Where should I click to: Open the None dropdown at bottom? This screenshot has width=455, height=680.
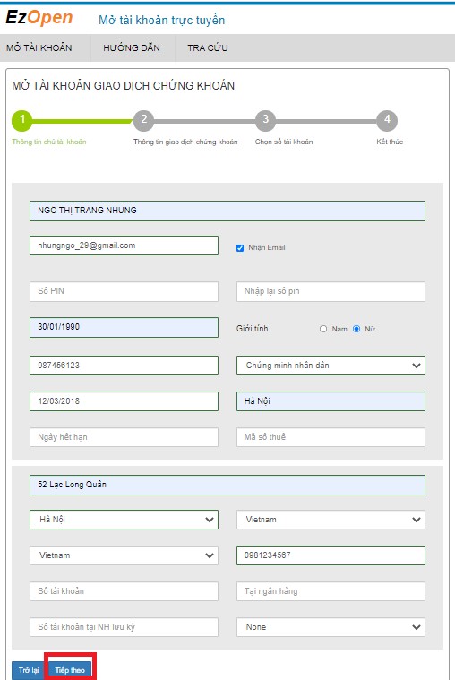pyautogui.click(x=331, y=627)
